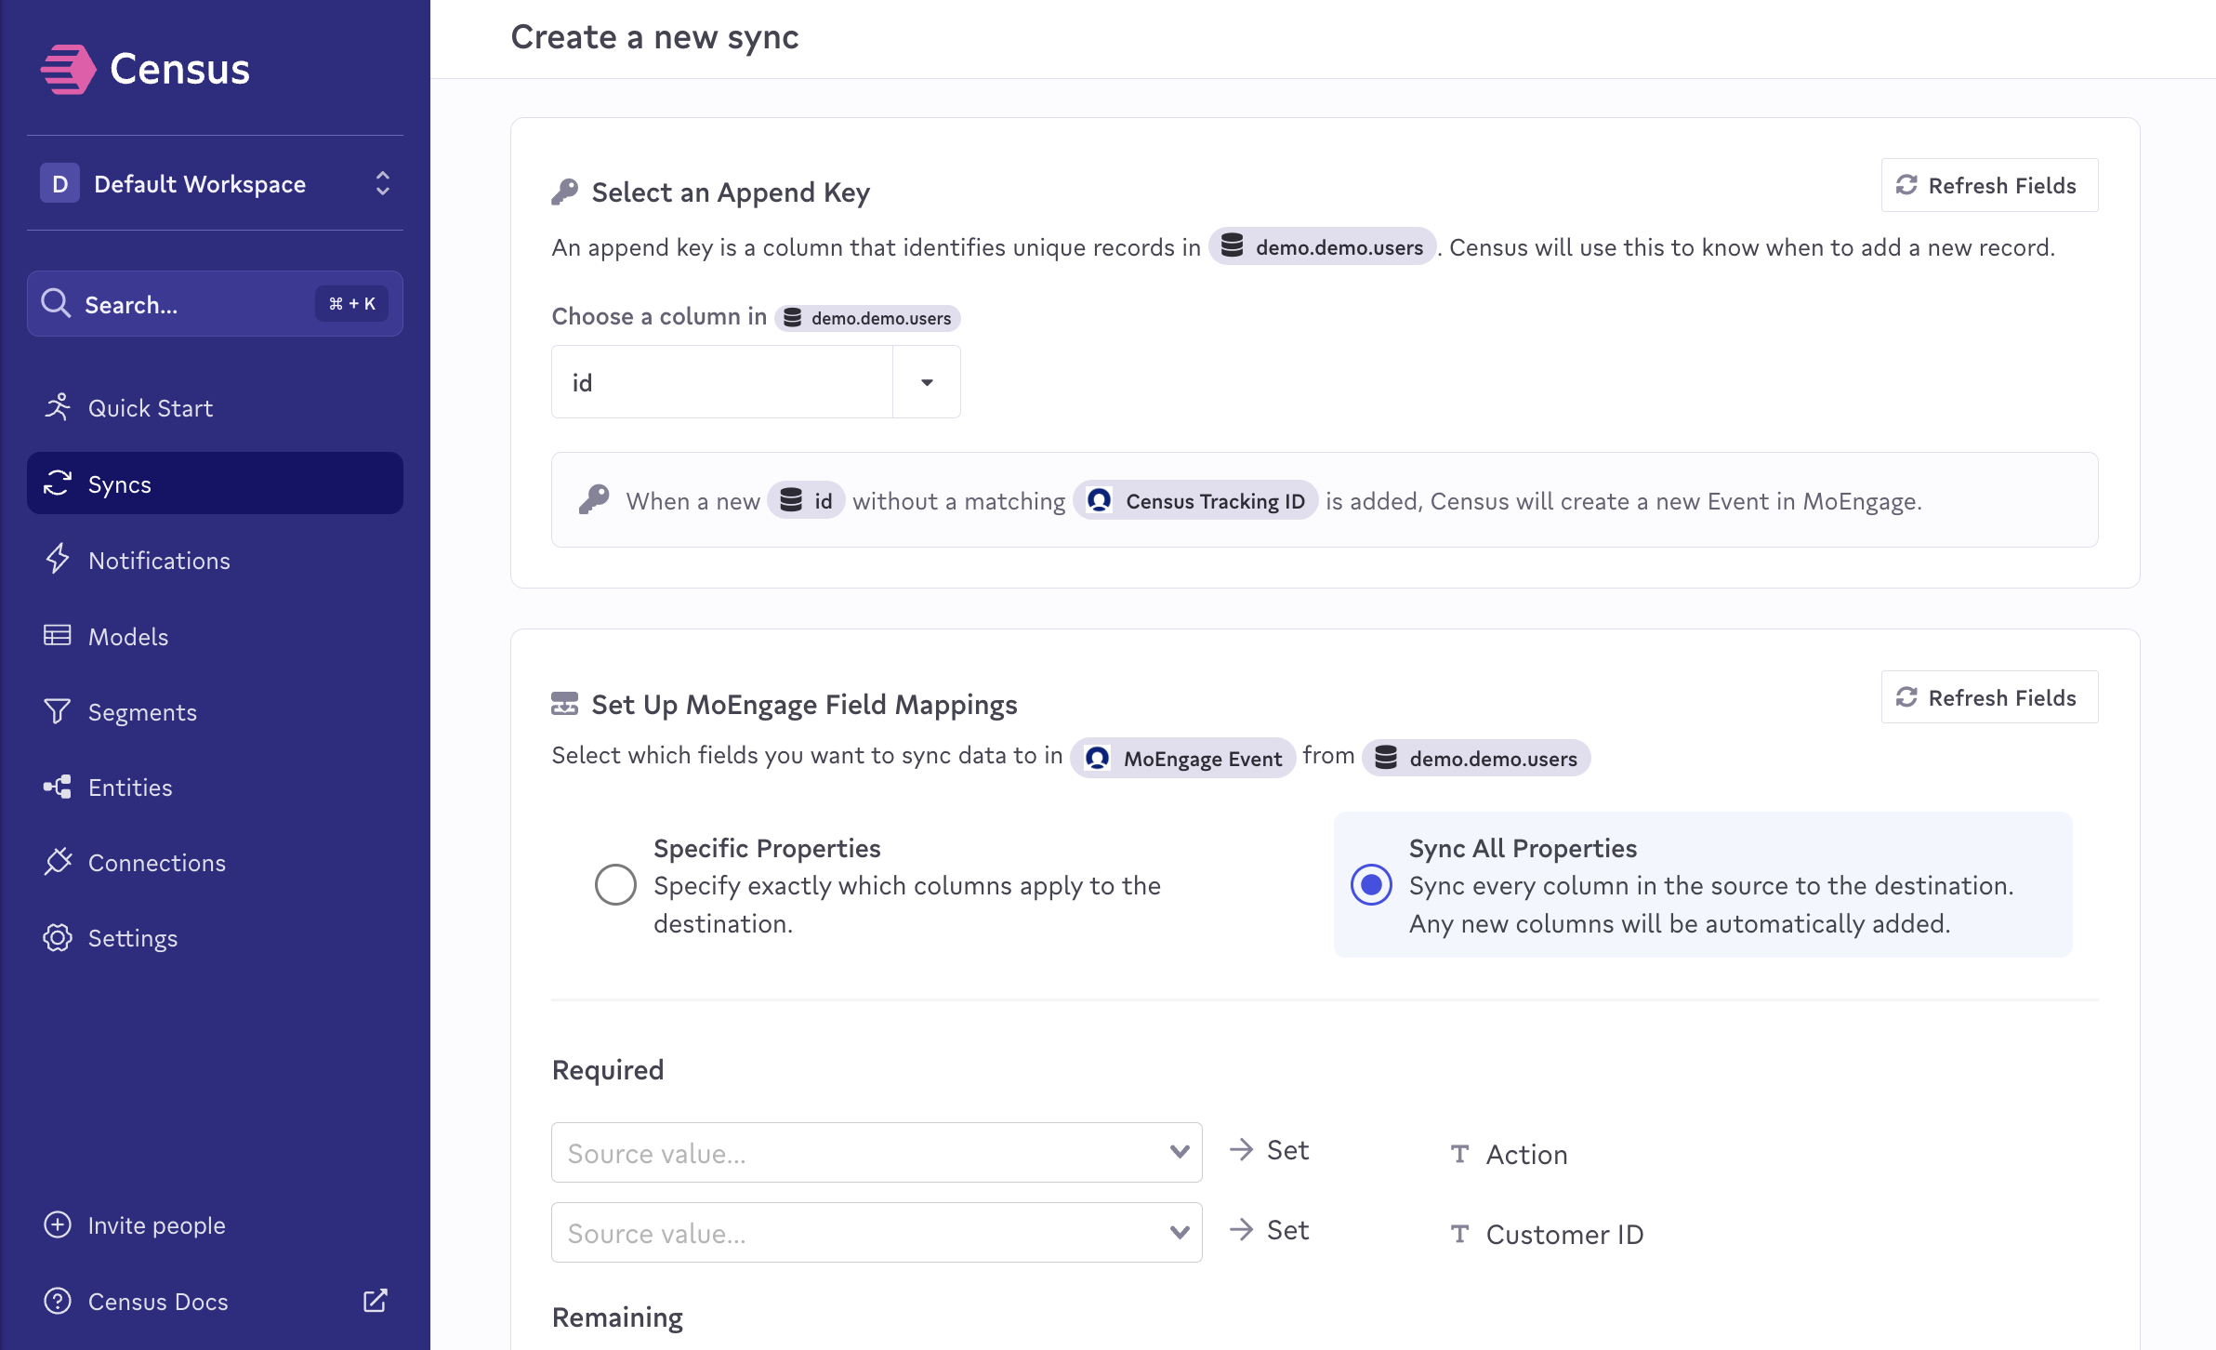Click the external link icon next to Census Docs
This screenshot has height=1350, width=2216.
coord(375,1301)
